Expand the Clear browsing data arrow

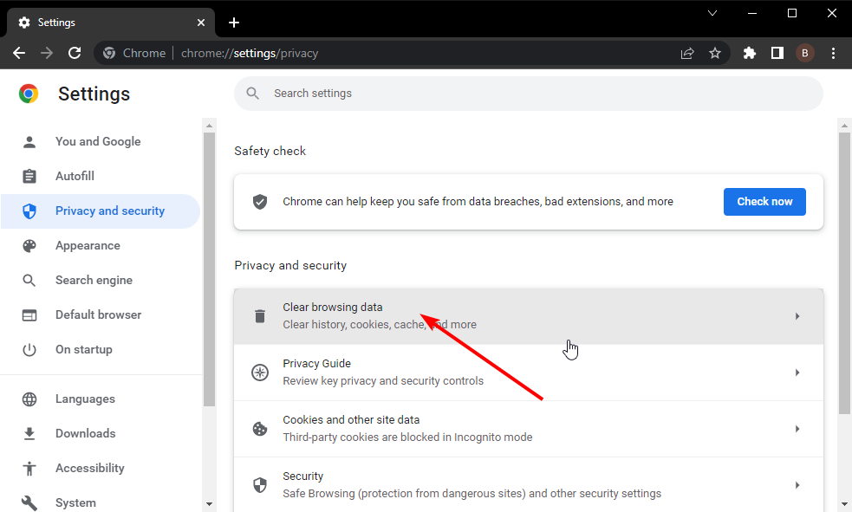[797, 316]
